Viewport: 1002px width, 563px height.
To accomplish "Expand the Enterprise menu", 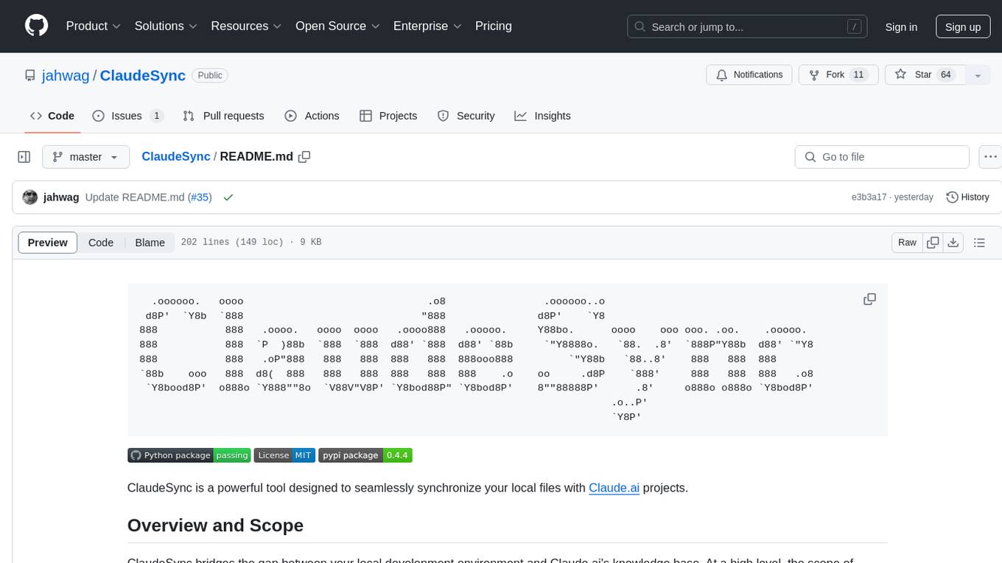I will (x=427, y=26).
